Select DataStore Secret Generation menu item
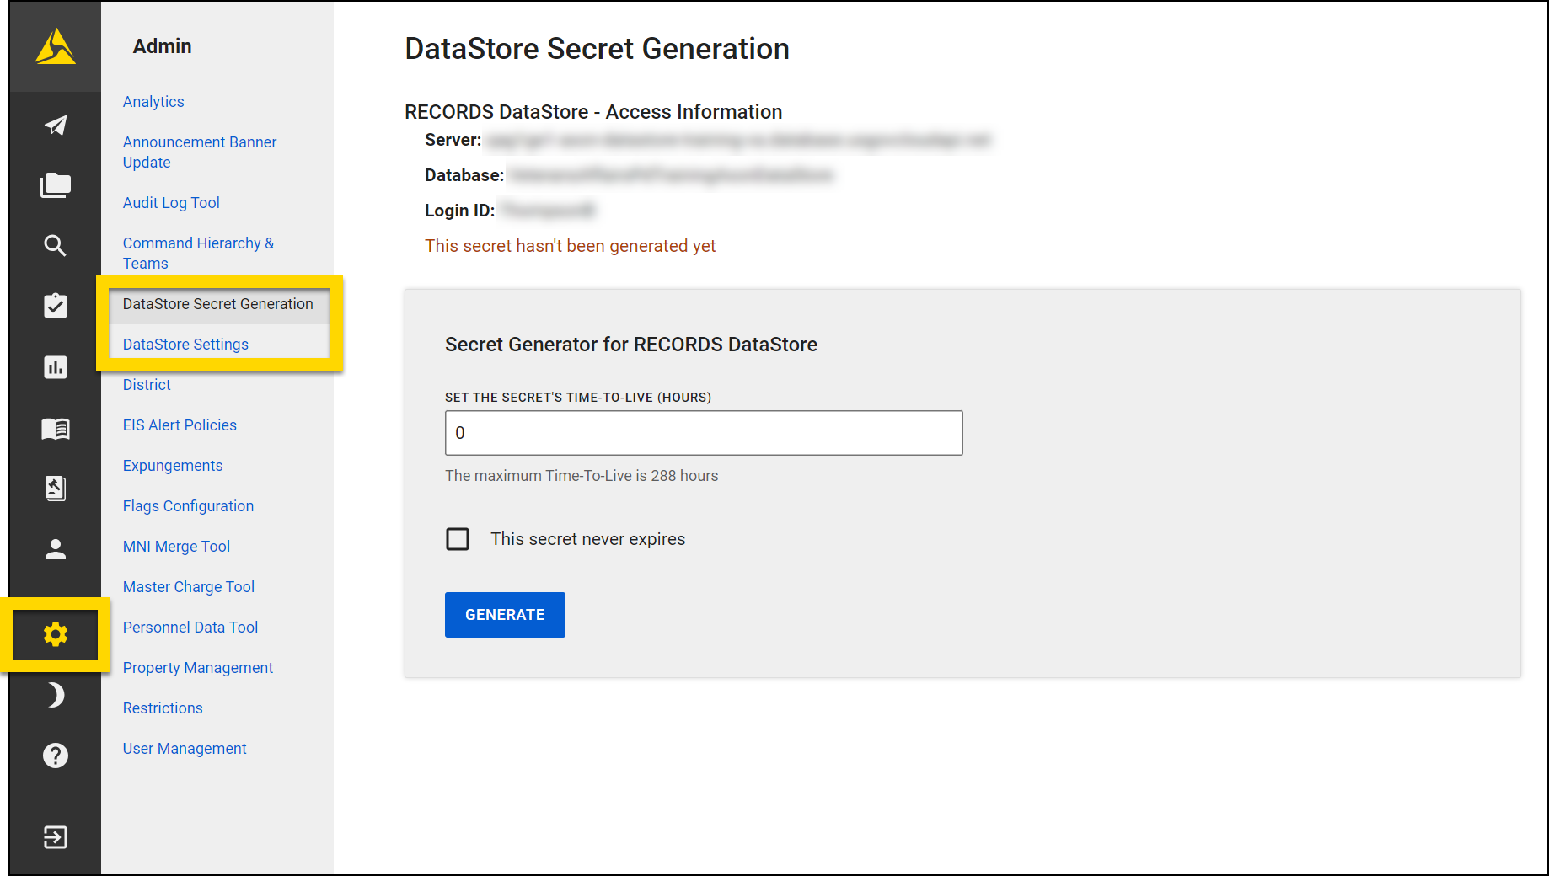The image size is (1549, 876). click(x=217, y=304)
